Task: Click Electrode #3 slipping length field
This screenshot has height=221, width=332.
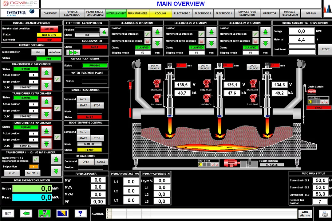Action: pos(143,52)
